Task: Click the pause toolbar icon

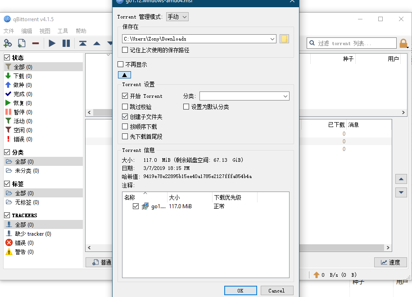Action: (x=66, y=43)
